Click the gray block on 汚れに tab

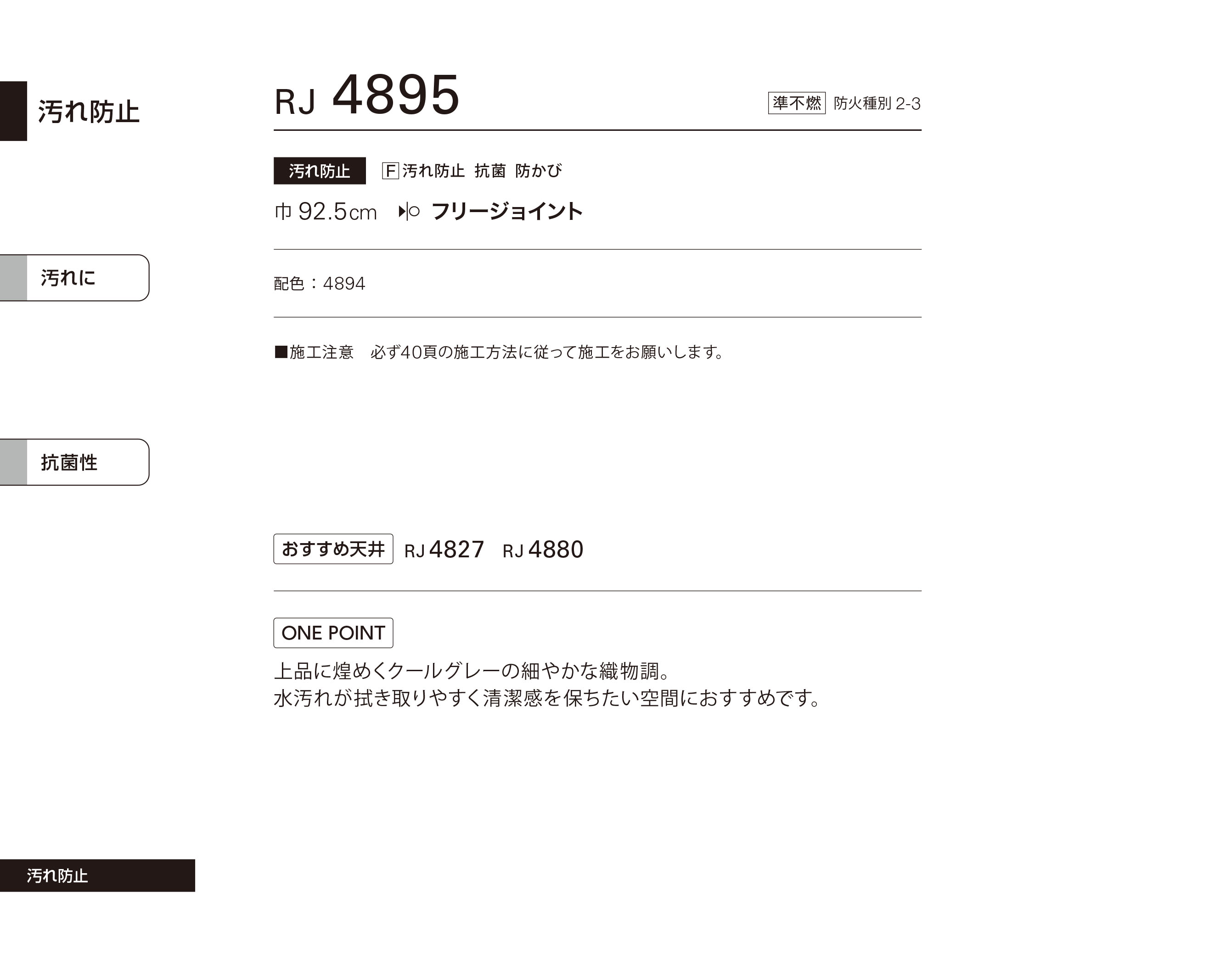[13, 278]
